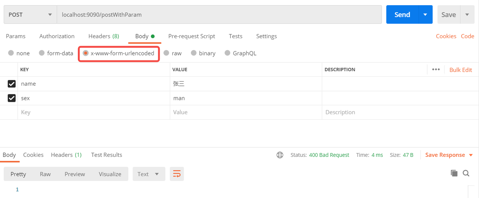
Task: Toggle the response word wrap icon
Action: pyautogui.click(x=177, y=174)
